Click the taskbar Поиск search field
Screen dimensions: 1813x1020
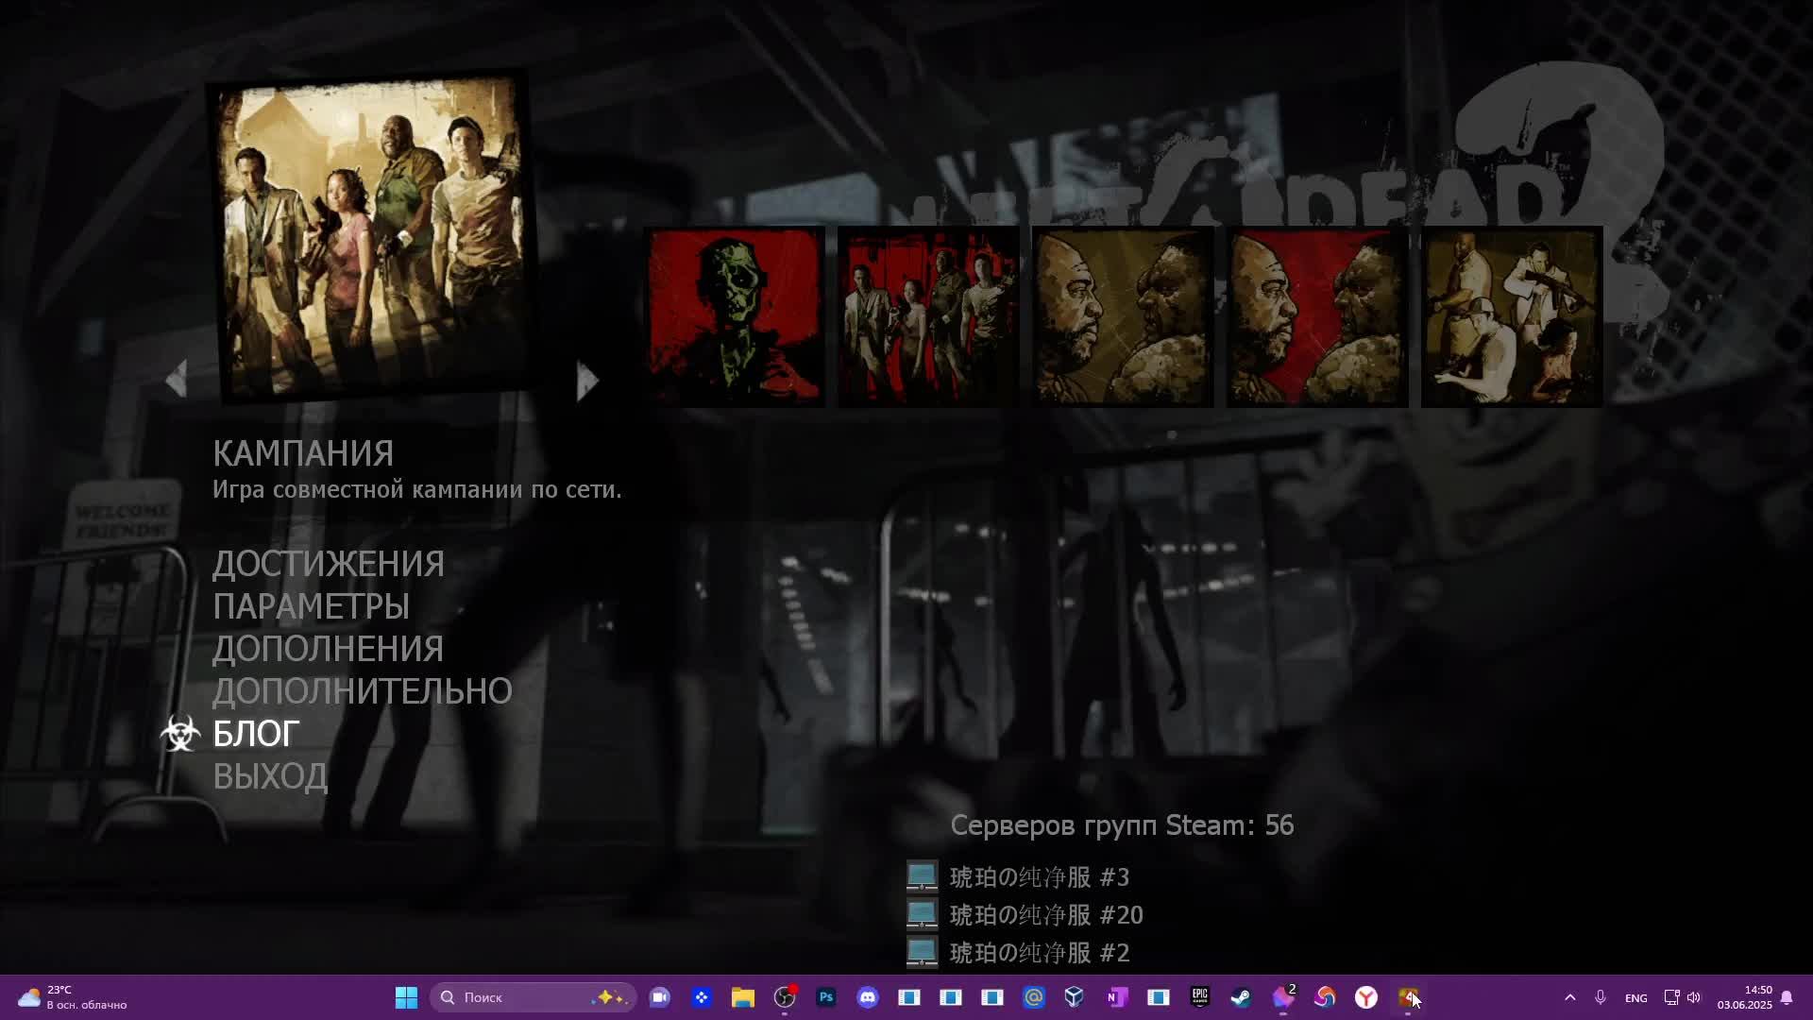pyautogui.click(x=534, y=997)
